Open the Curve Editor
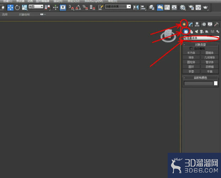Image resolution: width=221 pixels, height=178 pixels. click(167, 7)
